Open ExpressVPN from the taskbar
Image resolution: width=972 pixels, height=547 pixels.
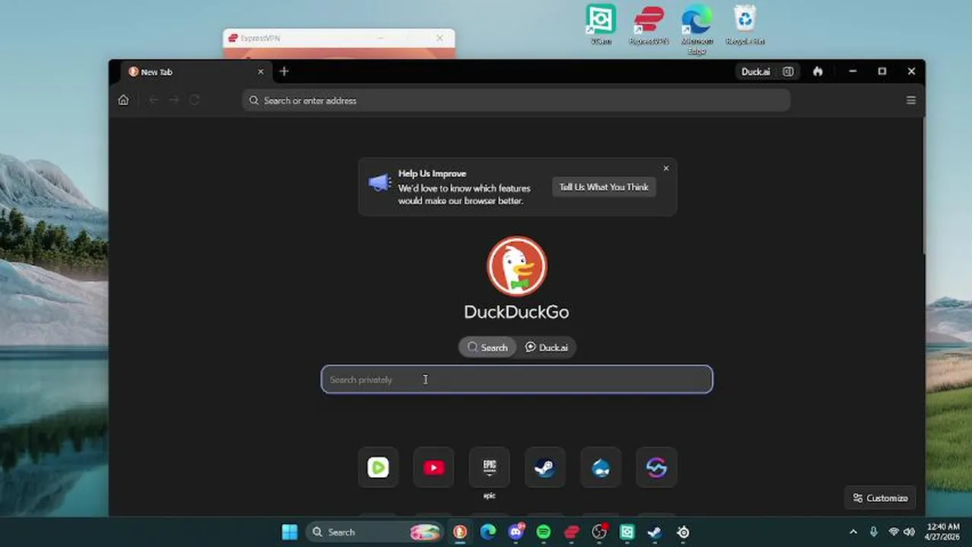572,532
